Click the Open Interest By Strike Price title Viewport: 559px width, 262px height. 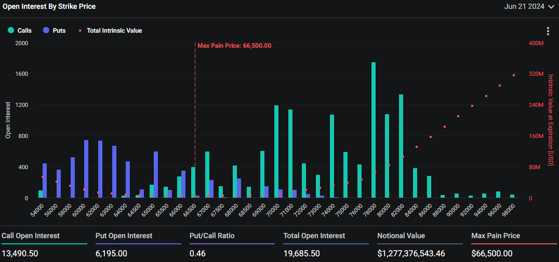pyautogui.click(x=49, y=7)
